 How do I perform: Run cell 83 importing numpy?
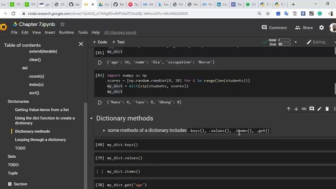[100, 76]
